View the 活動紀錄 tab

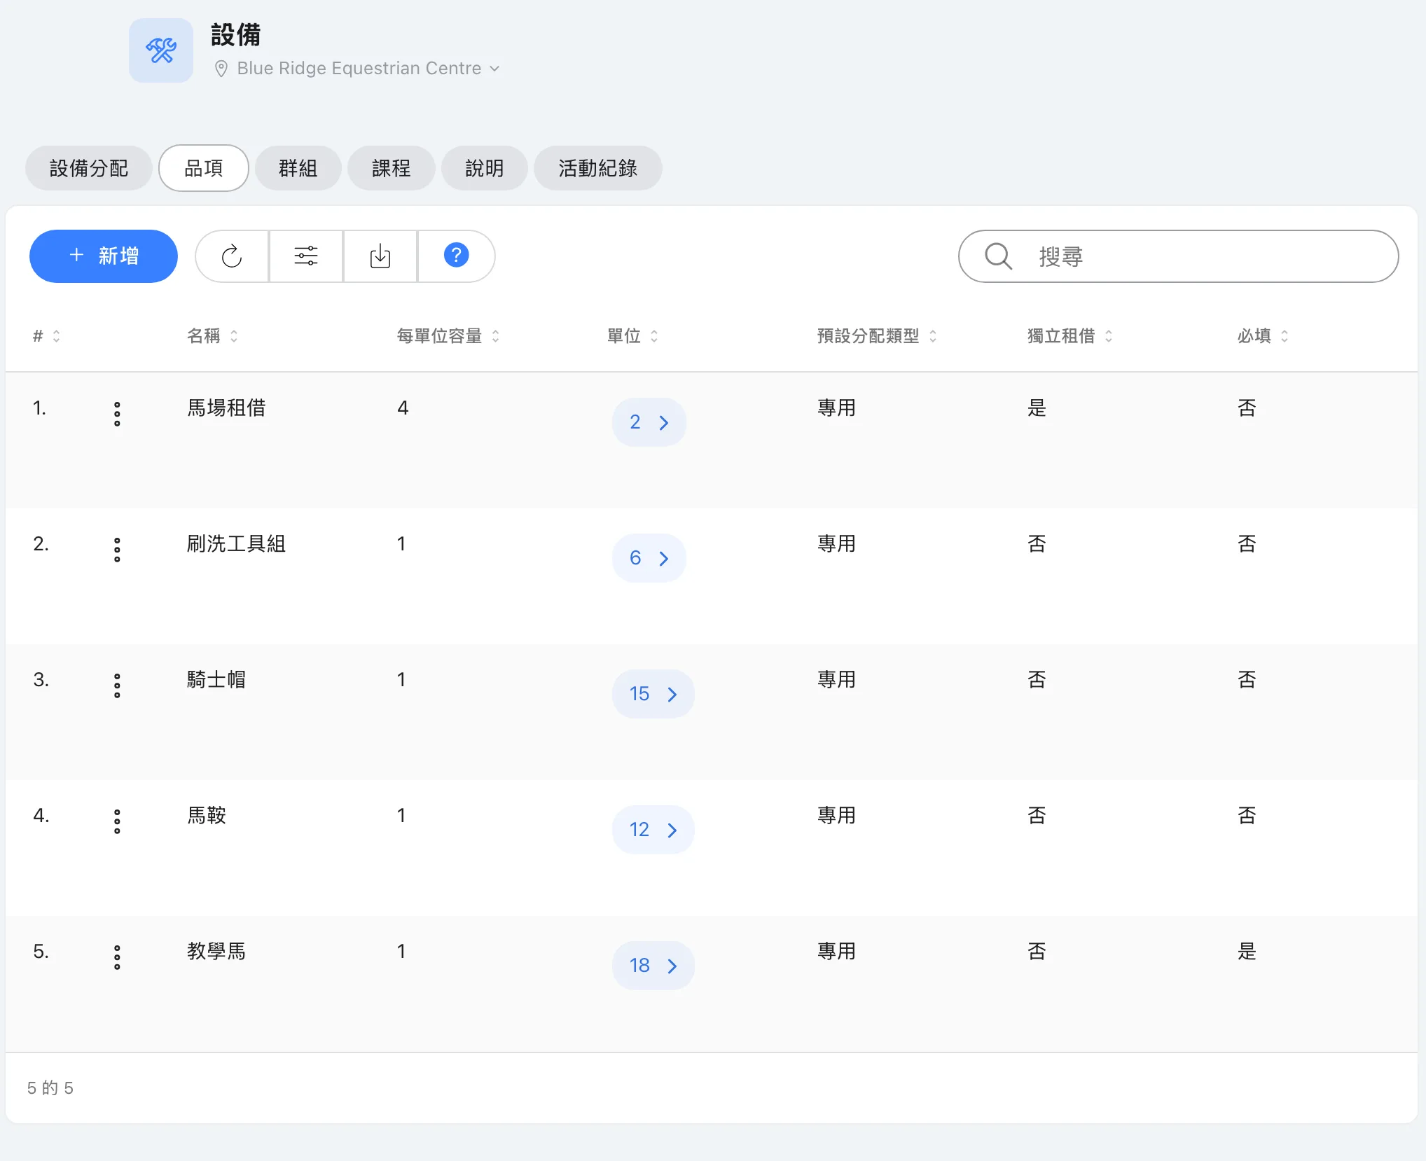click(x=598, y=168)
